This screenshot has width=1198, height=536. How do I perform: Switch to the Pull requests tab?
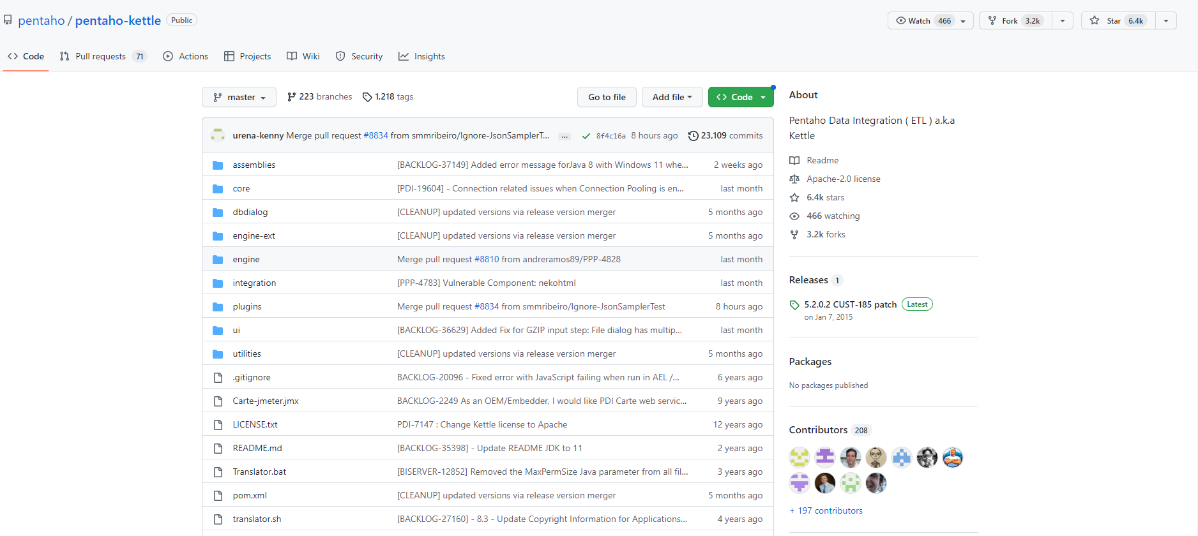[102, 57]
